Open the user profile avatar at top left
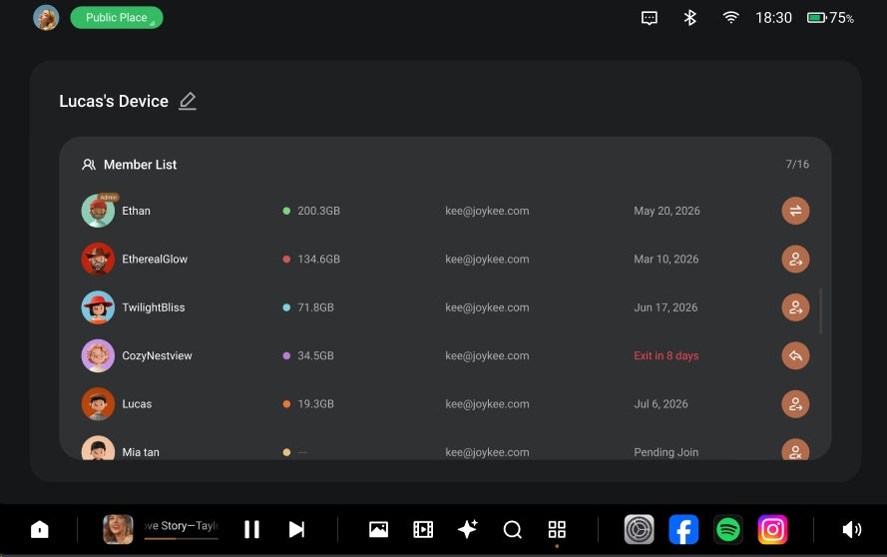 [x=46, y=18]
